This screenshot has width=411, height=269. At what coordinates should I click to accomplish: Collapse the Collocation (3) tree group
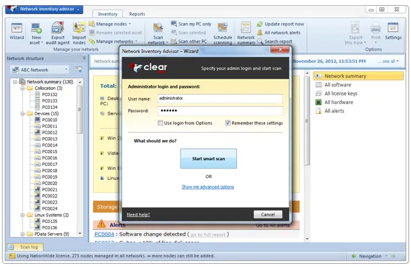22,88
